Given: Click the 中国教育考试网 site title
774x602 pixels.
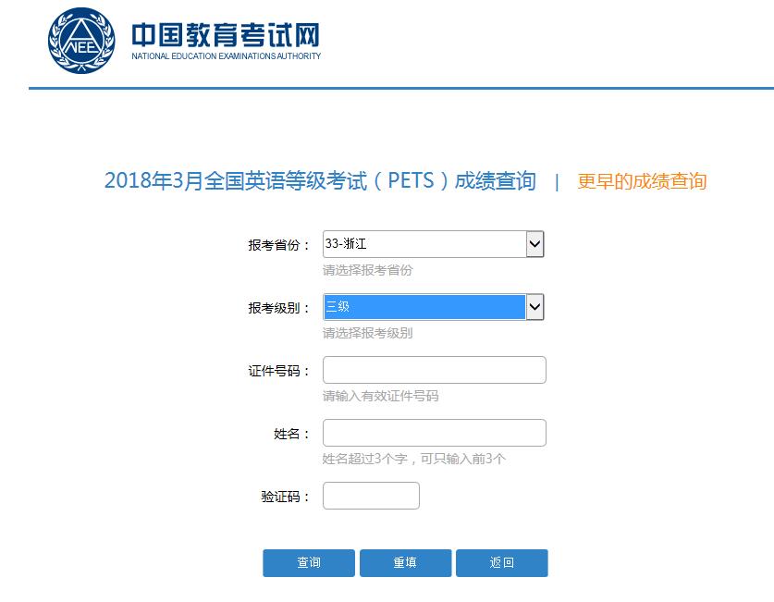Looking at the screenshot, I should (225, 34).
